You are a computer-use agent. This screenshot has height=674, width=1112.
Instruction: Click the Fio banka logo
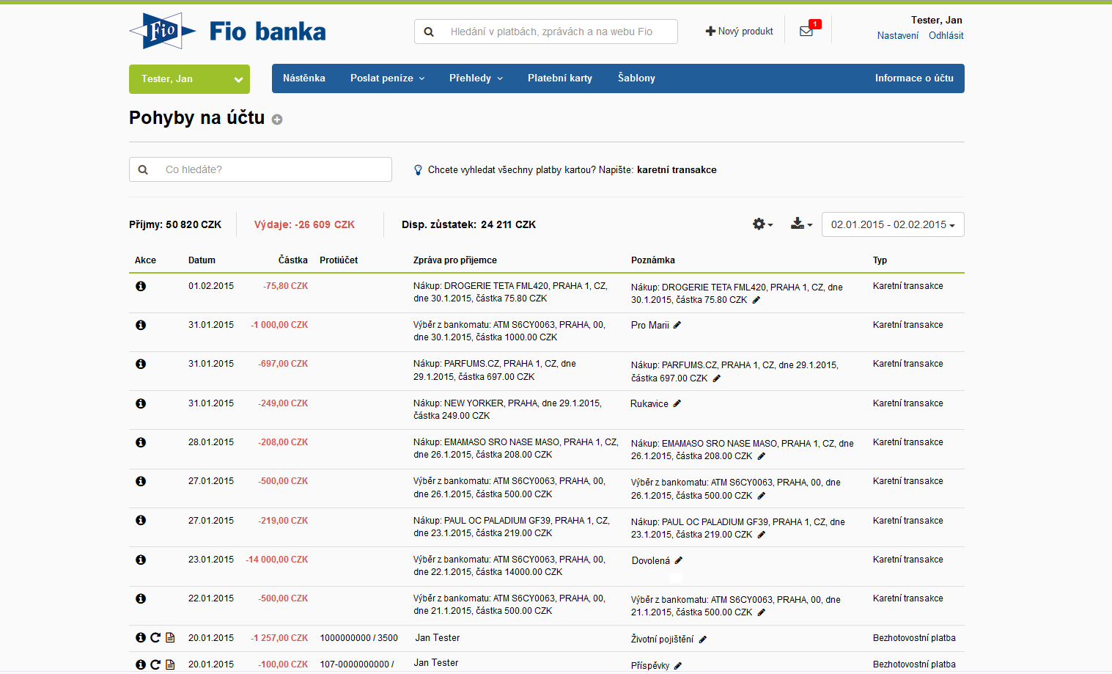(228, 31)
